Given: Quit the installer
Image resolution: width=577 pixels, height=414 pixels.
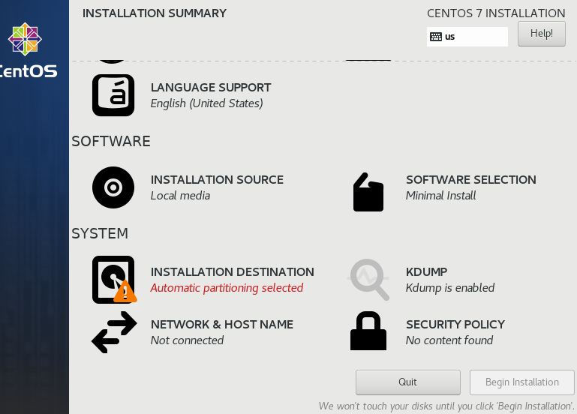Looking at the screenshot, I should [407, 382].
